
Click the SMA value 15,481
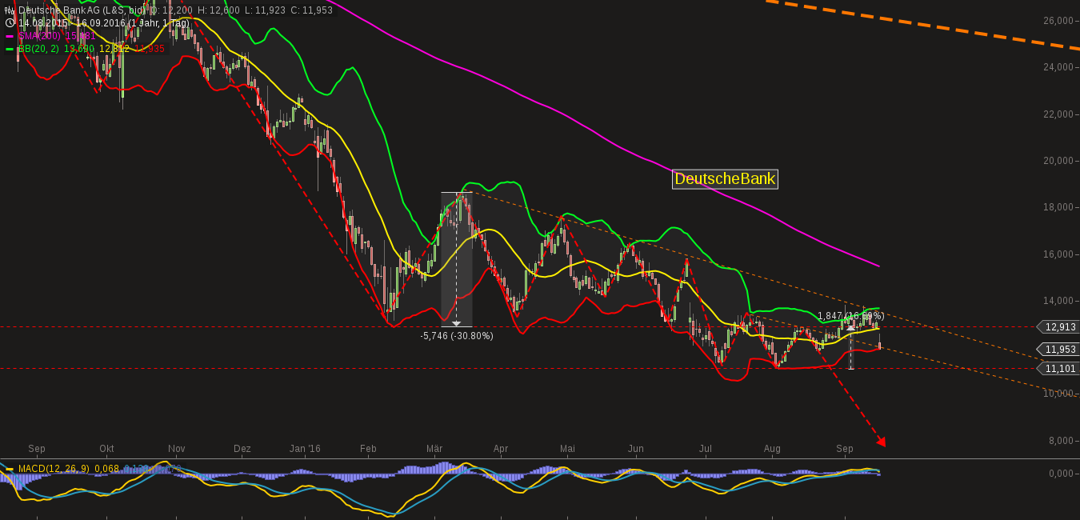pyautogui.click(x=79, y=36)
